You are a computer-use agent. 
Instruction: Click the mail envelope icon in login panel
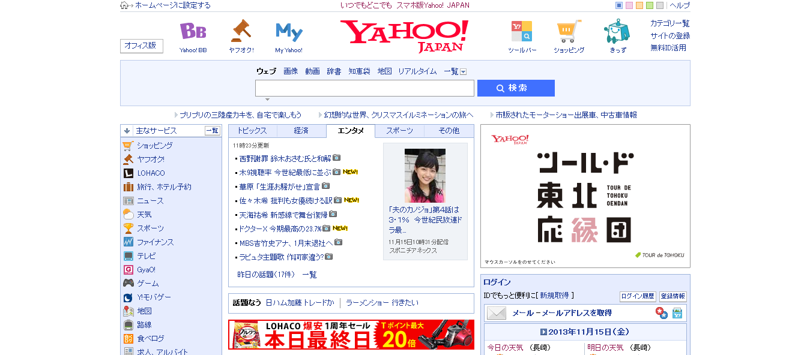pos(497,313)
